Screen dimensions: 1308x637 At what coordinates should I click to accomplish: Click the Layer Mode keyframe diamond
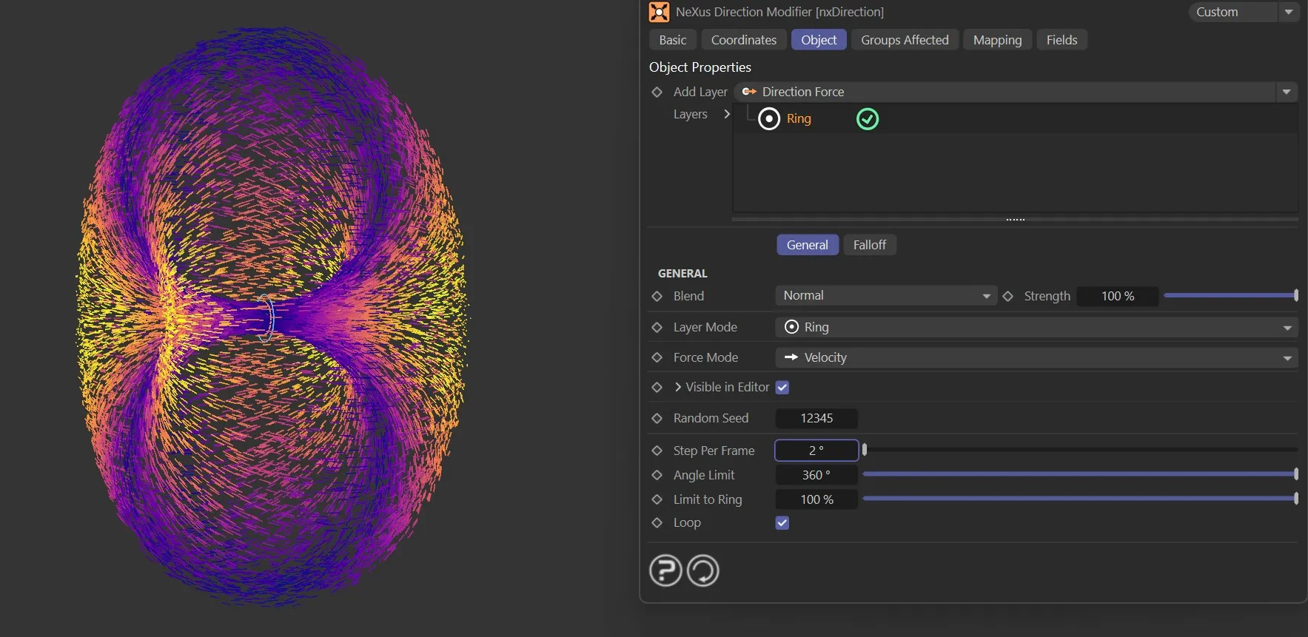(657, 327)
